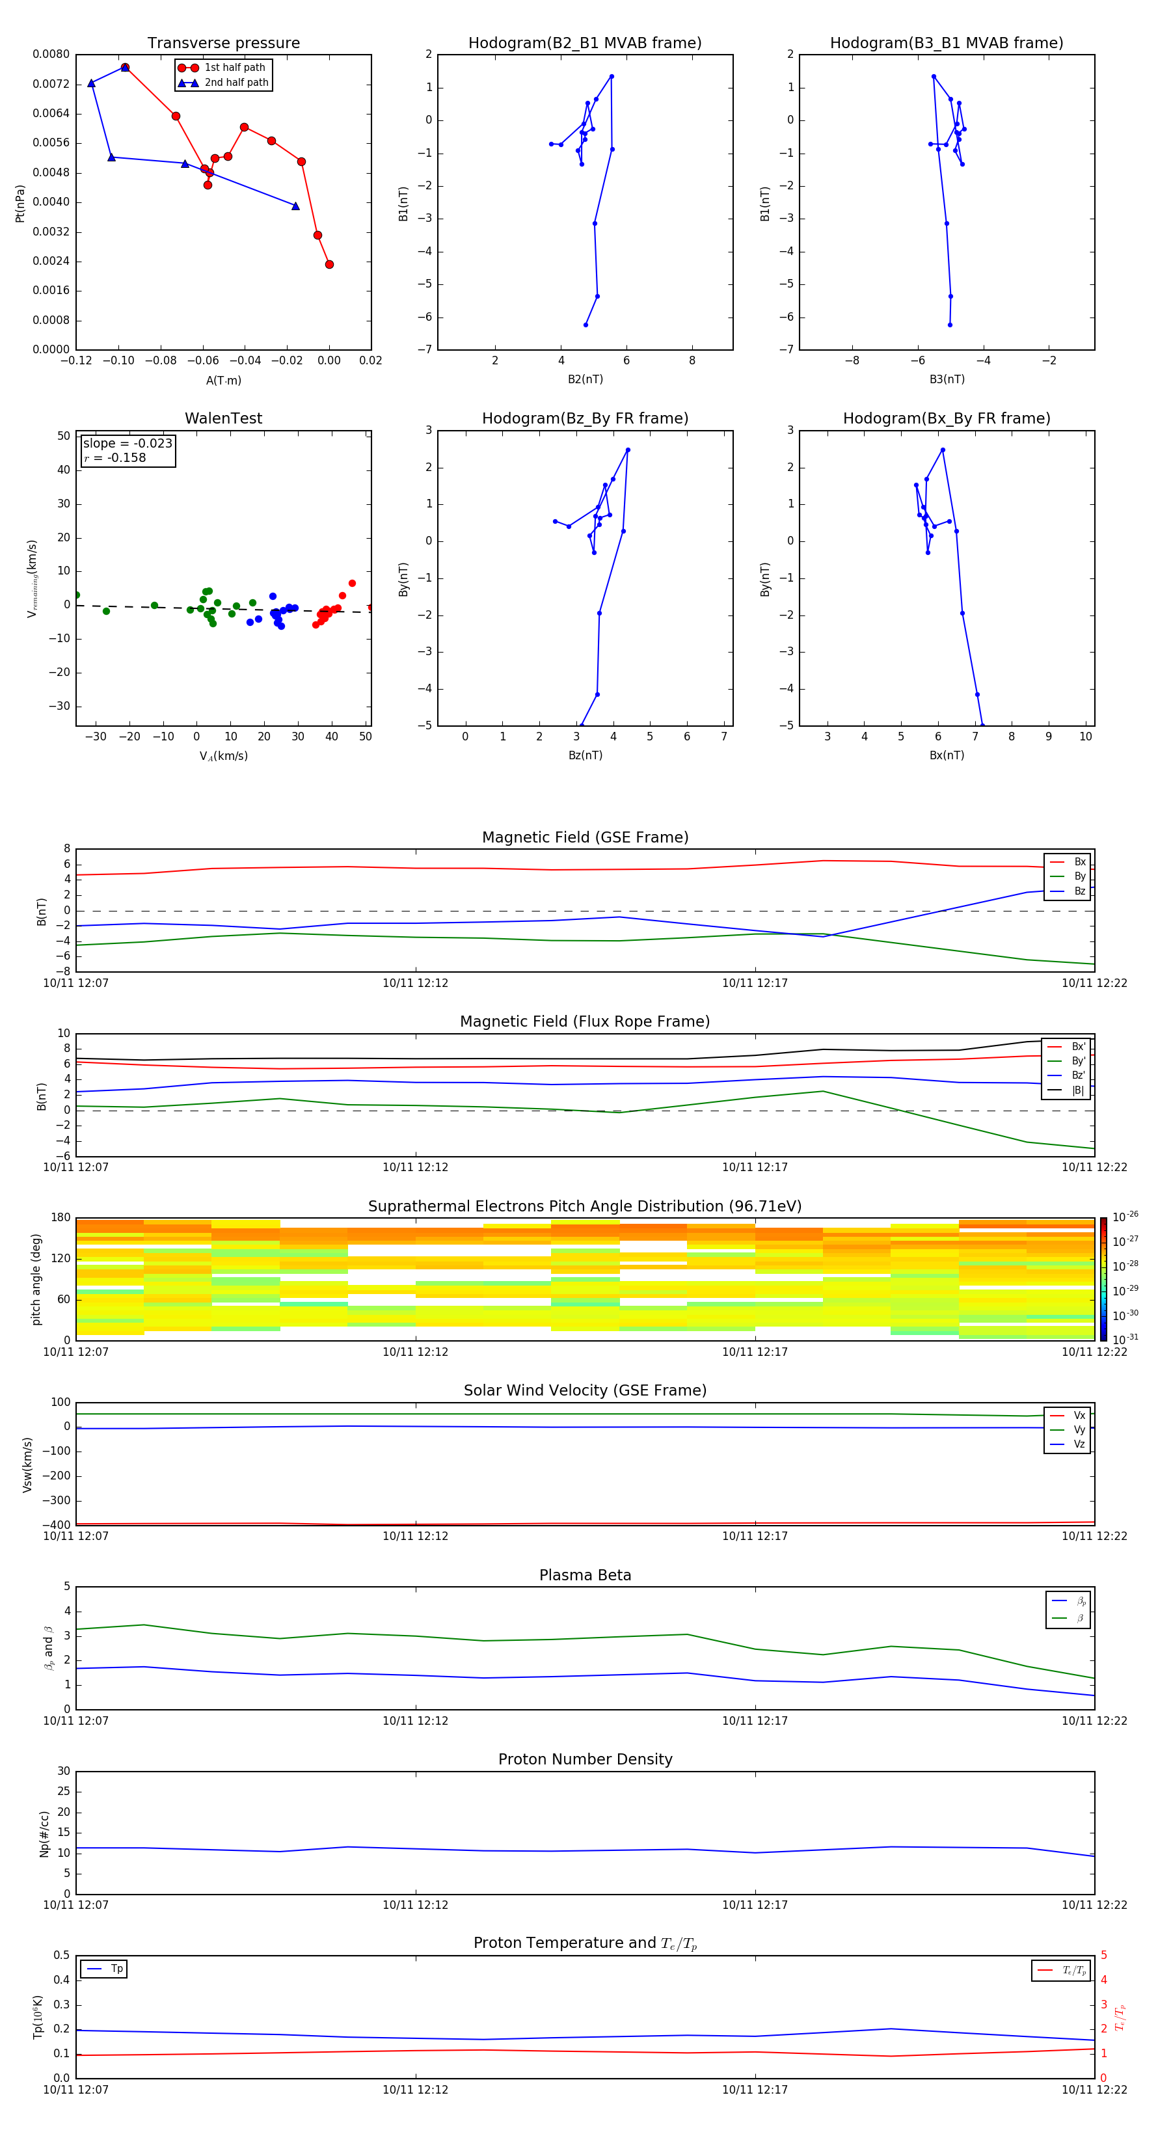Select the 'Vsw(km/s)' axis label
The image size is (1171, 2147).
pyautogui.click(x=27, y=1464)
